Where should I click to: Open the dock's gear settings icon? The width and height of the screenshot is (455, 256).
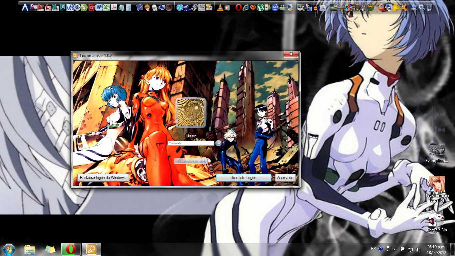click(421, 7)
